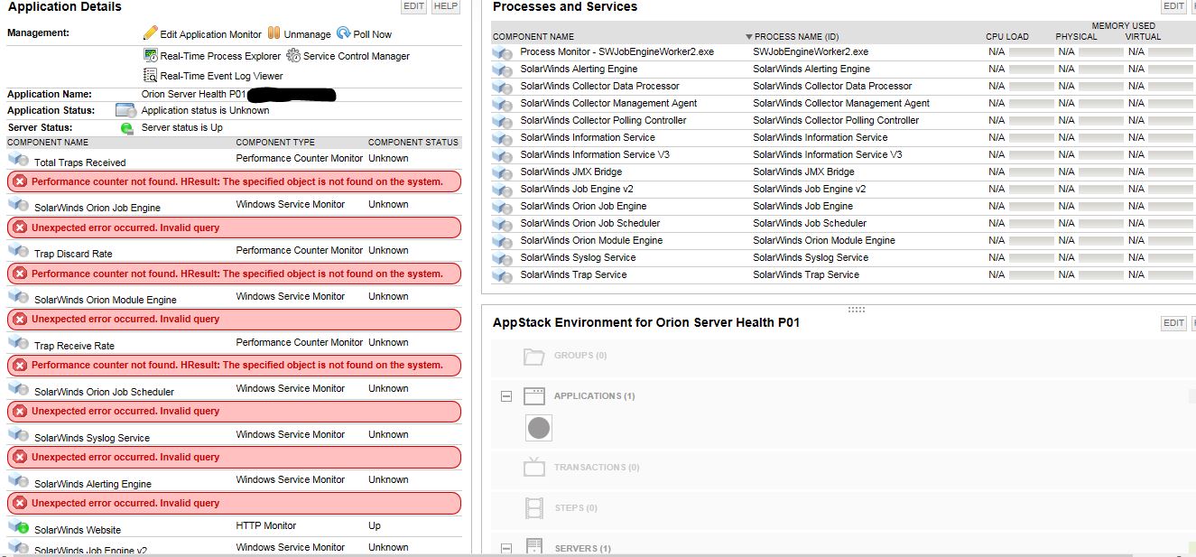
Task: Click the SolarWinds Syslog Service component icon in Application Details
Action: point(18,435)
